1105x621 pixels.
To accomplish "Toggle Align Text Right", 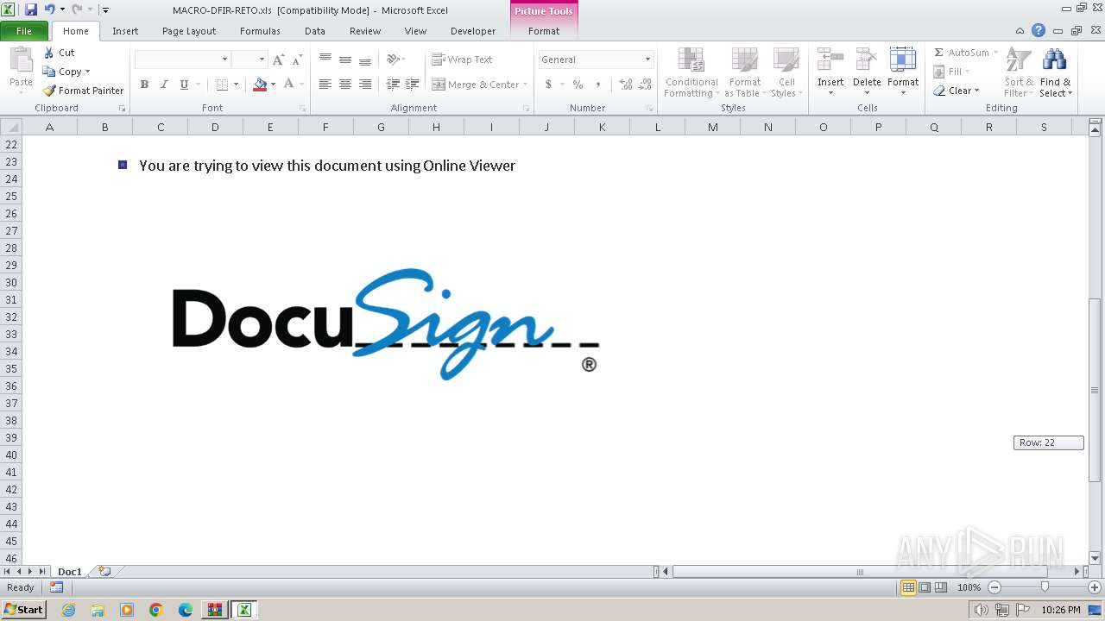I will pos(364,85).
